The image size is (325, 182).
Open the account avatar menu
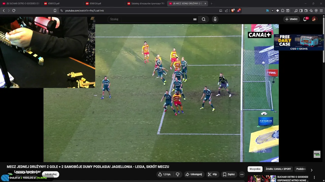coord(314,19)
